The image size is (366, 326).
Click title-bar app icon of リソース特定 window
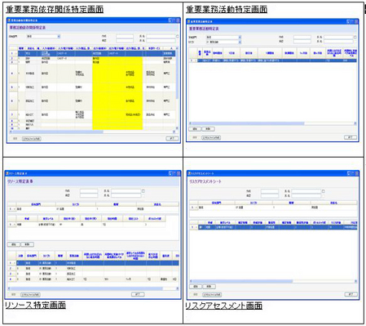(7, 173)
